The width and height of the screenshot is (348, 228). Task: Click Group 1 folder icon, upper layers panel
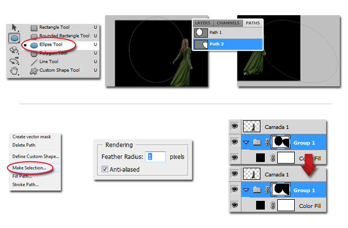tap(257, 142)
